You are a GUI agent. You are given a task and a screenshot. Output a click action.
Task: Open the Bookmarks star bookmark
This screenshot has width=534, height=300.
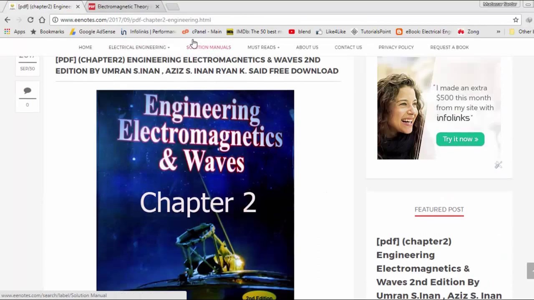pyautogui.click(x=47, y=32)
